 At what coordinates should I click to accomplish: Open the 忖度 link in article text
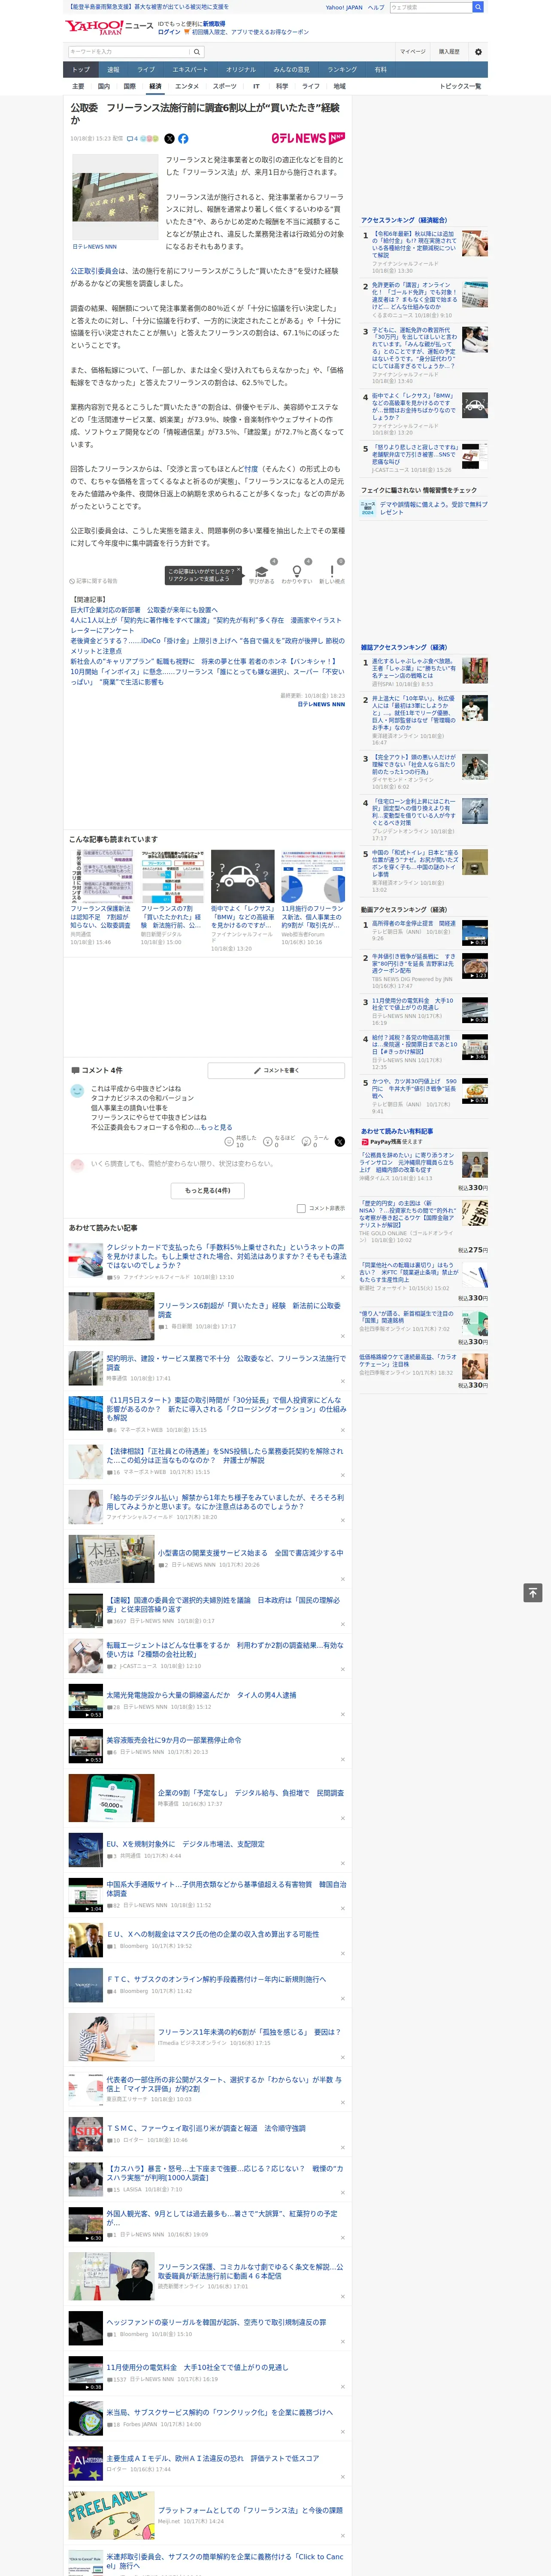(x=251, y=468)
